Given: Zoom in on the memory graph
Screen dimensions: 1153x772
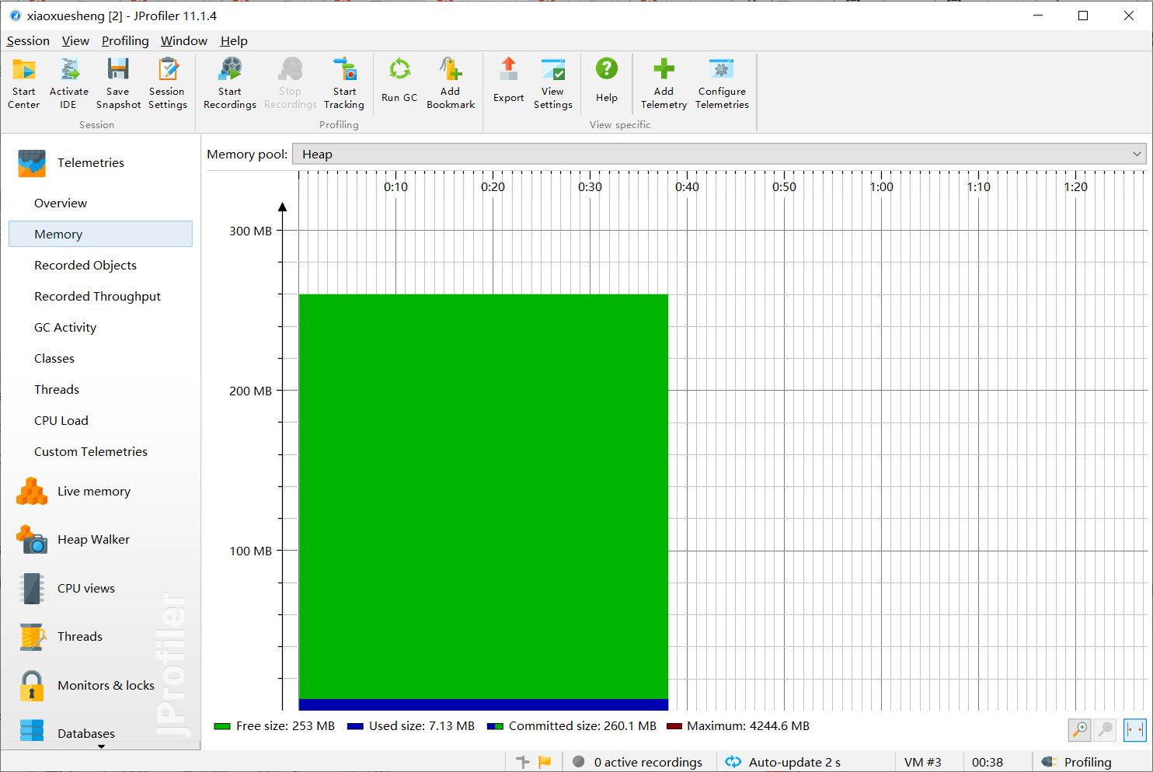Looking at the screenshot, I should (1080, 730).
